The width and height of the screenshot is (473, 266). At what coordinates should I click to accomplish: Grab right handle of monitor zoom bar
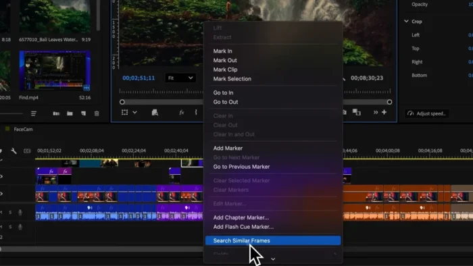click(389, 102)
